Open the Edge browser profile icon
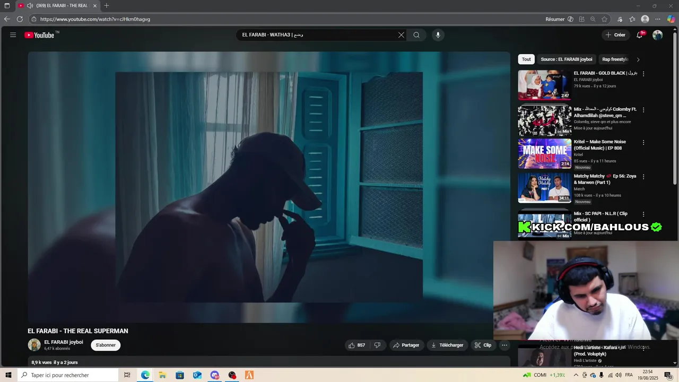679x382 pixels. coord(645,19)
